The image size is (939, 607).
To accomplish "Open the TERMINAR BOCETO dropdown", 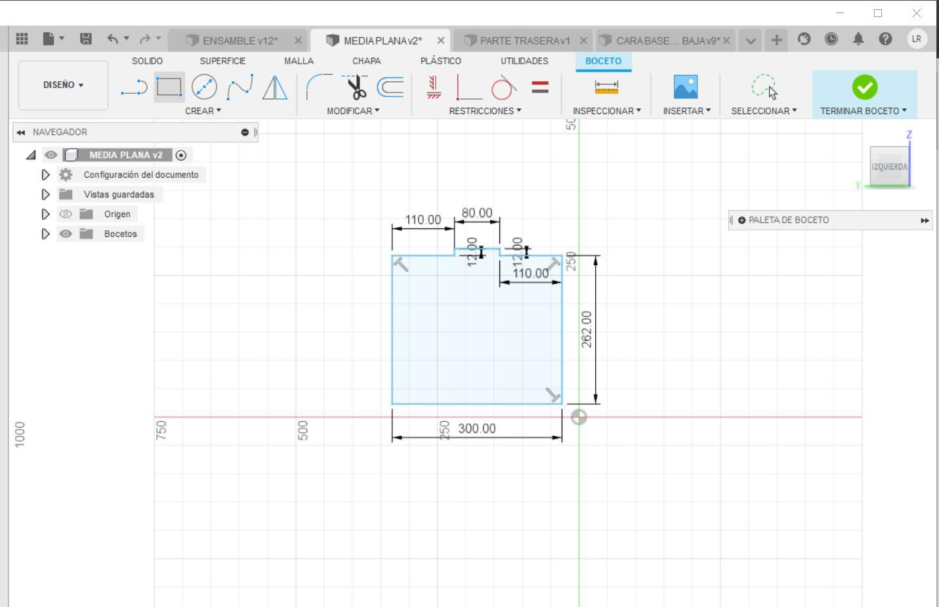I will [x=864, y=111].
